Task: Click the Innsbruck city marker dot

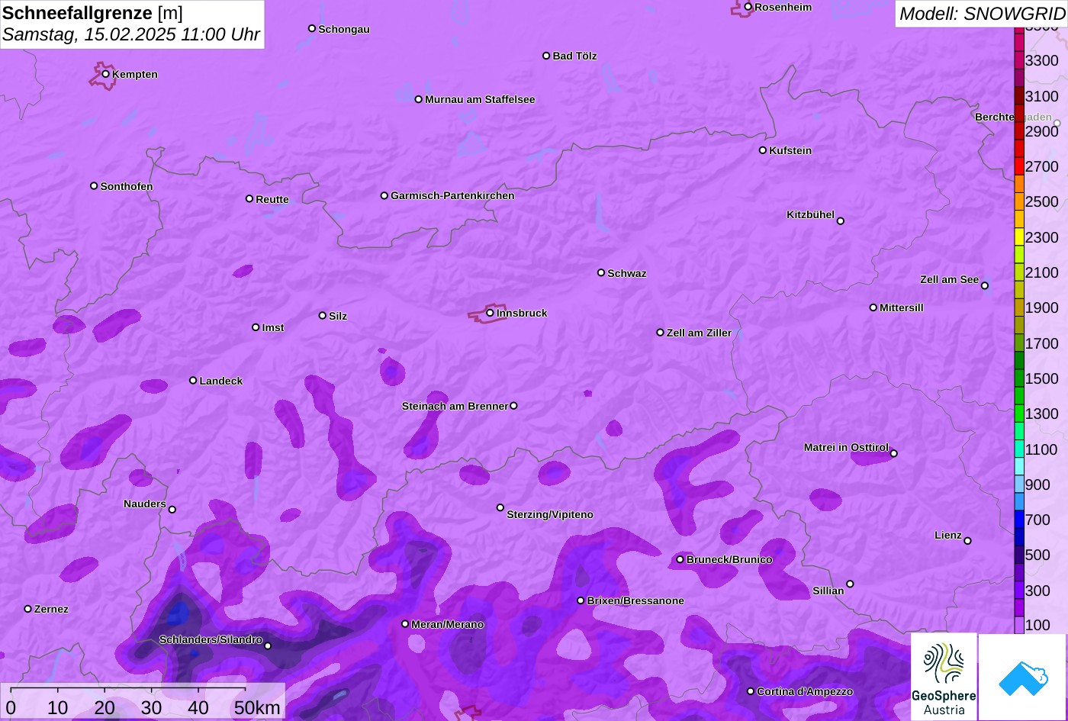Action: 490,313
